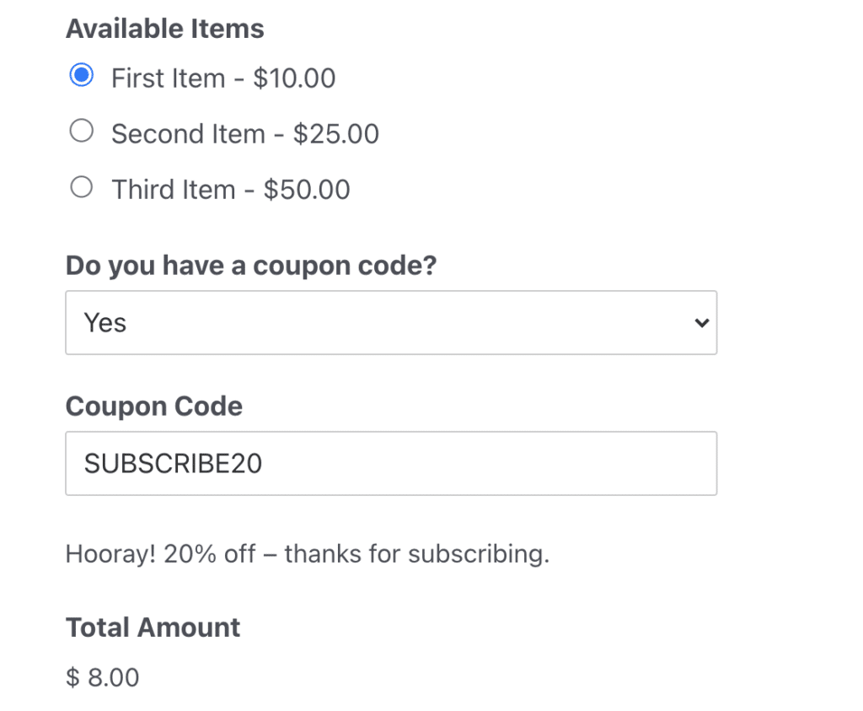Select the SUBSCRIBE20 text entry
The height and width of the screenshot is (711, 863).
click(172, 463)
